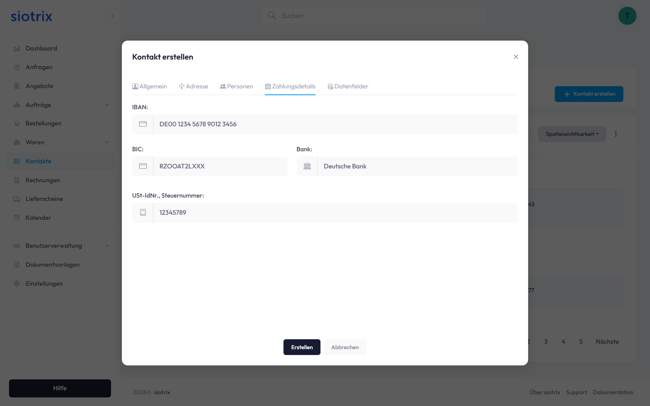Image resolution: width=650 pixels, height=406 pixels.
Task: Switch to the Datenfelder tab
Action: tap(348, 86)
